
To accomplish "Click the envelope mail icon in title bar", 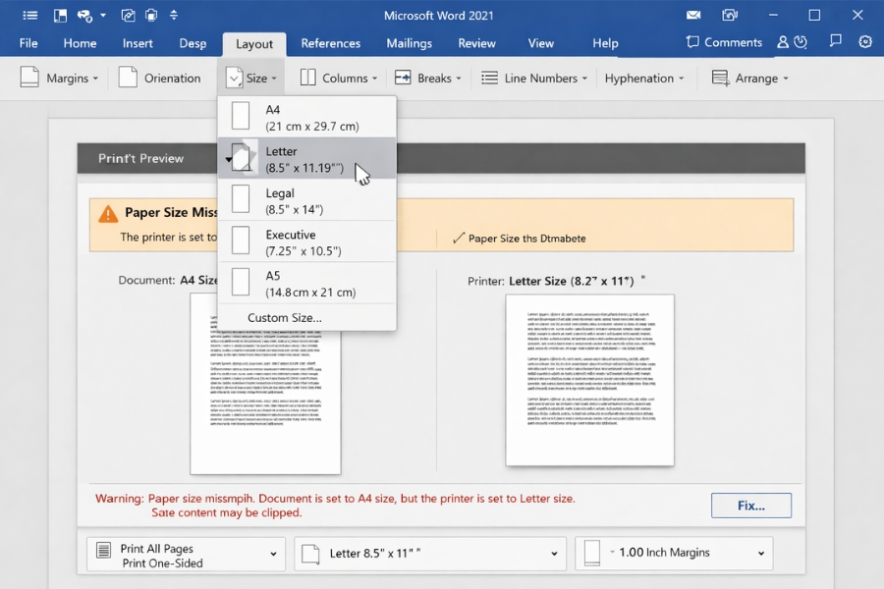I will tap(693, 16).
